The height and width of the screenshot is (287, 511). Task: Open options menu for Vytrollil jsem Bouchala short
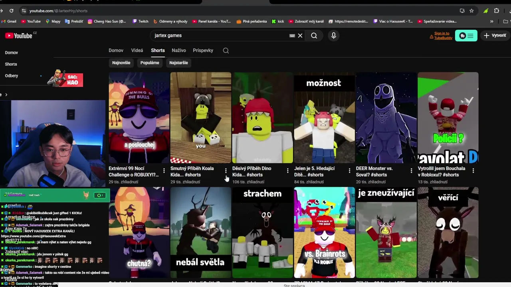coord(473,171)
